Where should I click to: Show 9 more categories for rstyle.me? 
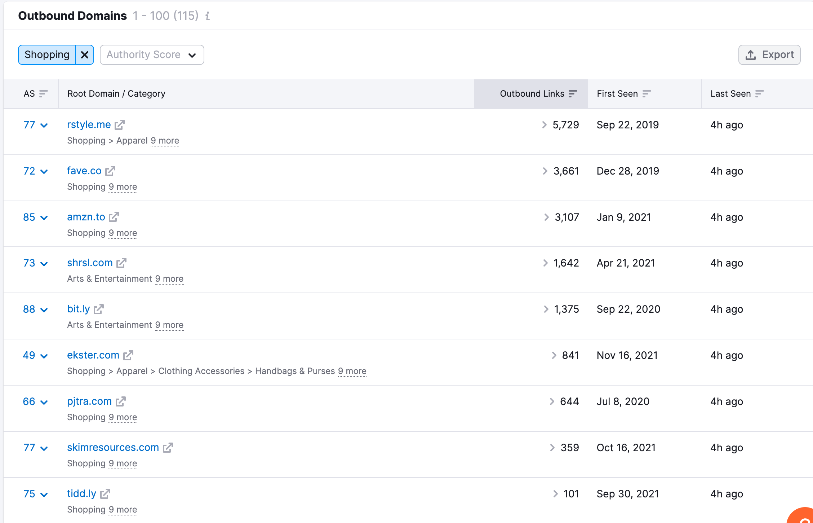pyautogui.click(x=165, y=141)
